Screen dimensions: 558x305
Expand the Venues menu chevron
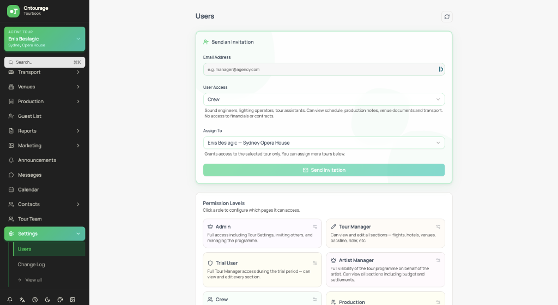point(78,87)
